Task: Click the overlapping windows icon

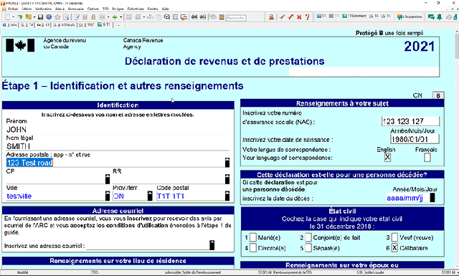Action: coord(184,17)
